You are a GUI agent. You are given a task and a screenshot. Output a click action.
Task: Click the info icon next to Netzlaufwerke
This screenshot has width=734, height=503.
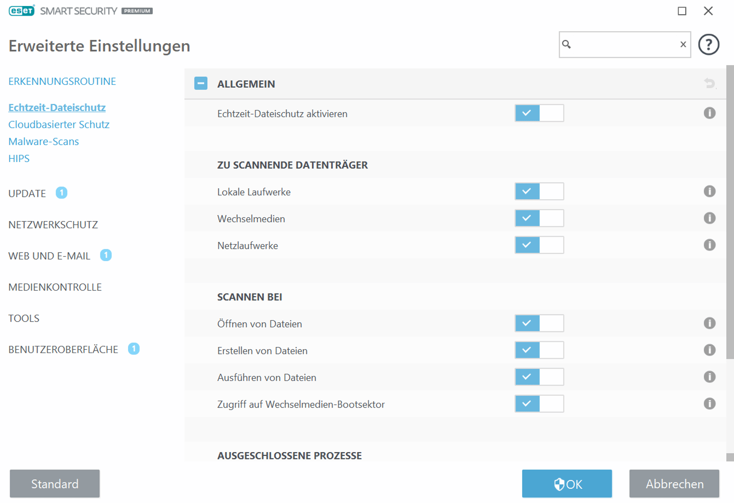pos(709,245)
